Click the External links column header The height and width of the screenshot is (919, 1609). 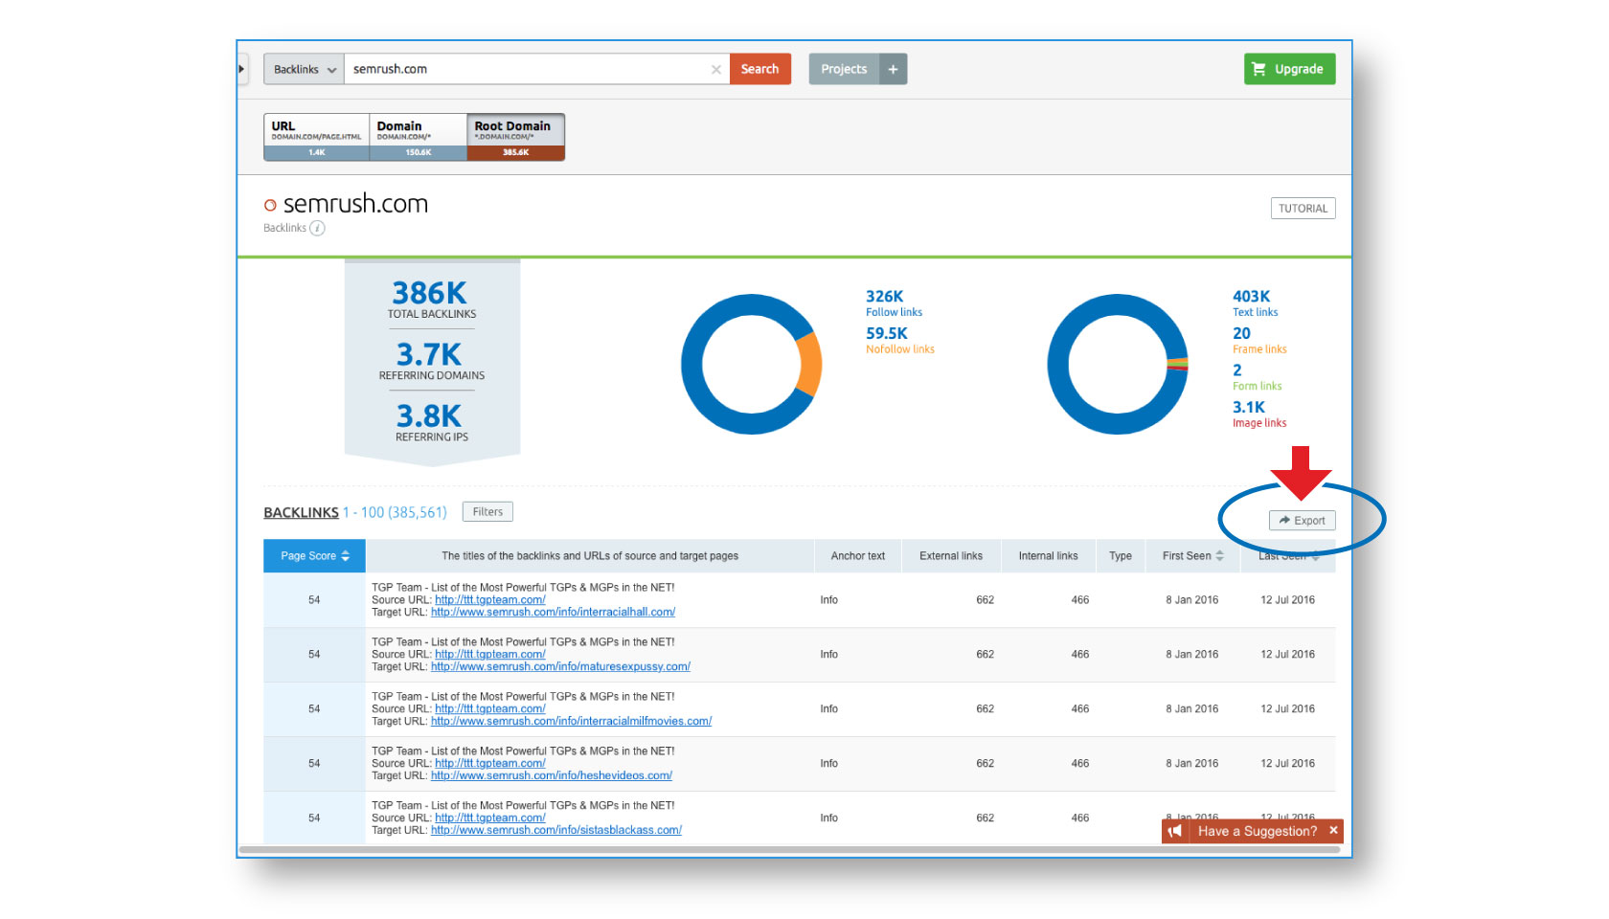click(951, 556)
